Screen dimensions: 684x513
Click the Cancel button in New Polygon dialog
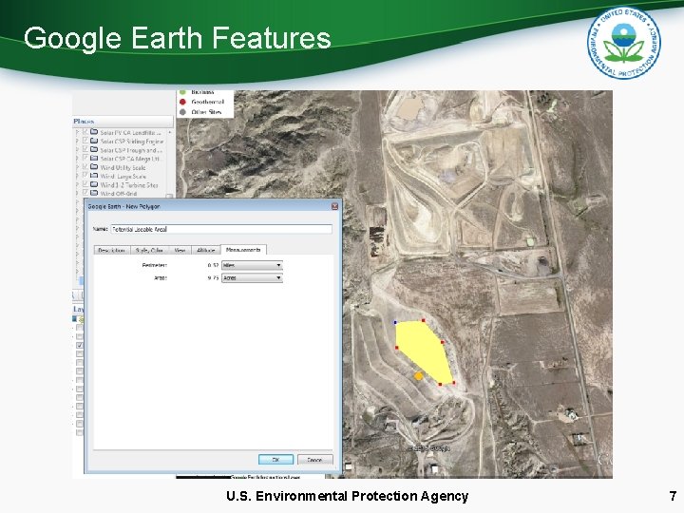click(314, 460)
